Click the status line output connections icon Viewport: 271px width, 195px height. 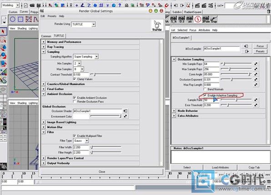pos(182,5)
